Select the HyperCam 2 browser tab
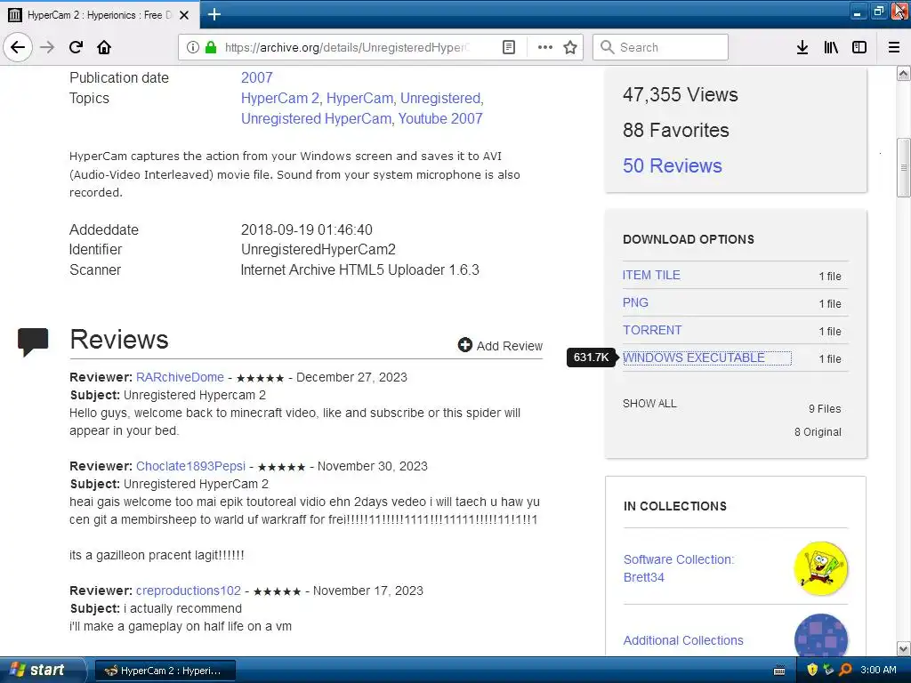The image size is (911, 683). (100, 14)
